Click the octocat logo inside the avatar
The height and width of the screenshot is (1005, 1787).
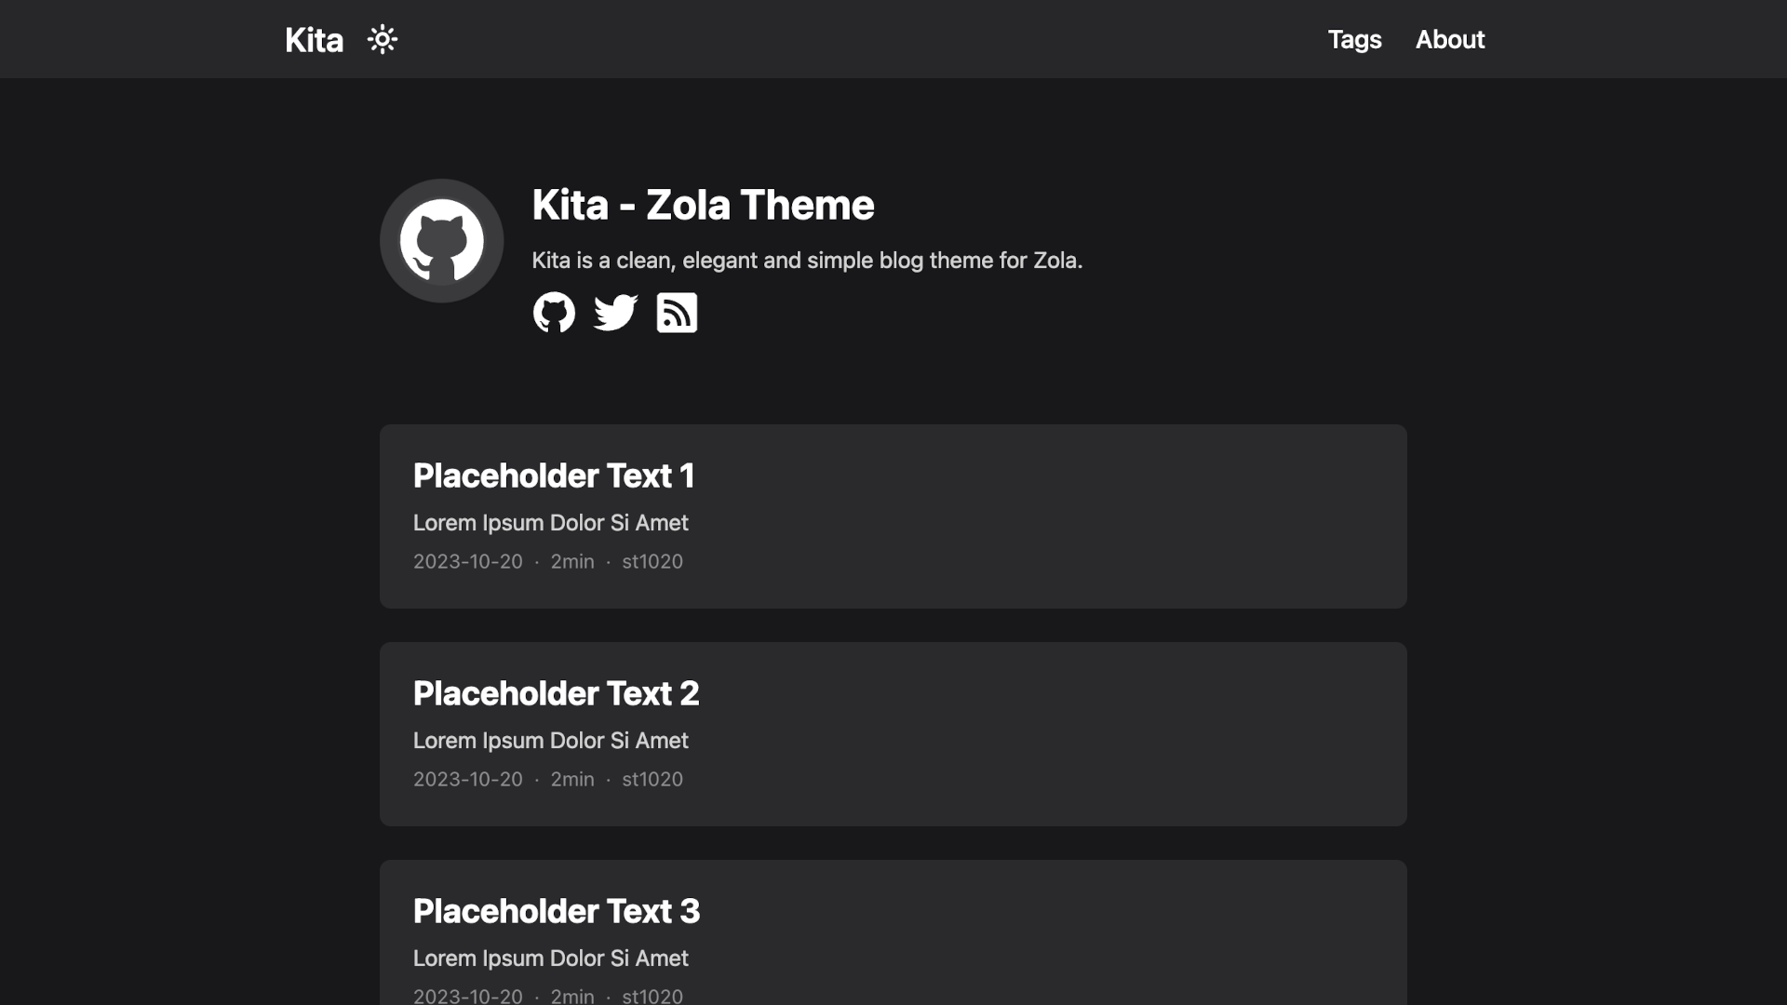click(441, 240)
